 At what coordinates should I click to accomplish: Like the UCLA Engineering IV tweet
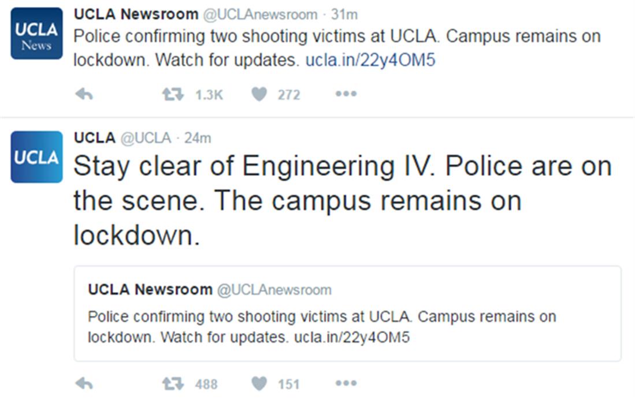259,383
